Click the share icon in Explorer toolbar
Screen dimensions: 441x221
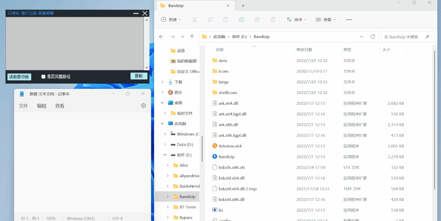coord(257,19)
